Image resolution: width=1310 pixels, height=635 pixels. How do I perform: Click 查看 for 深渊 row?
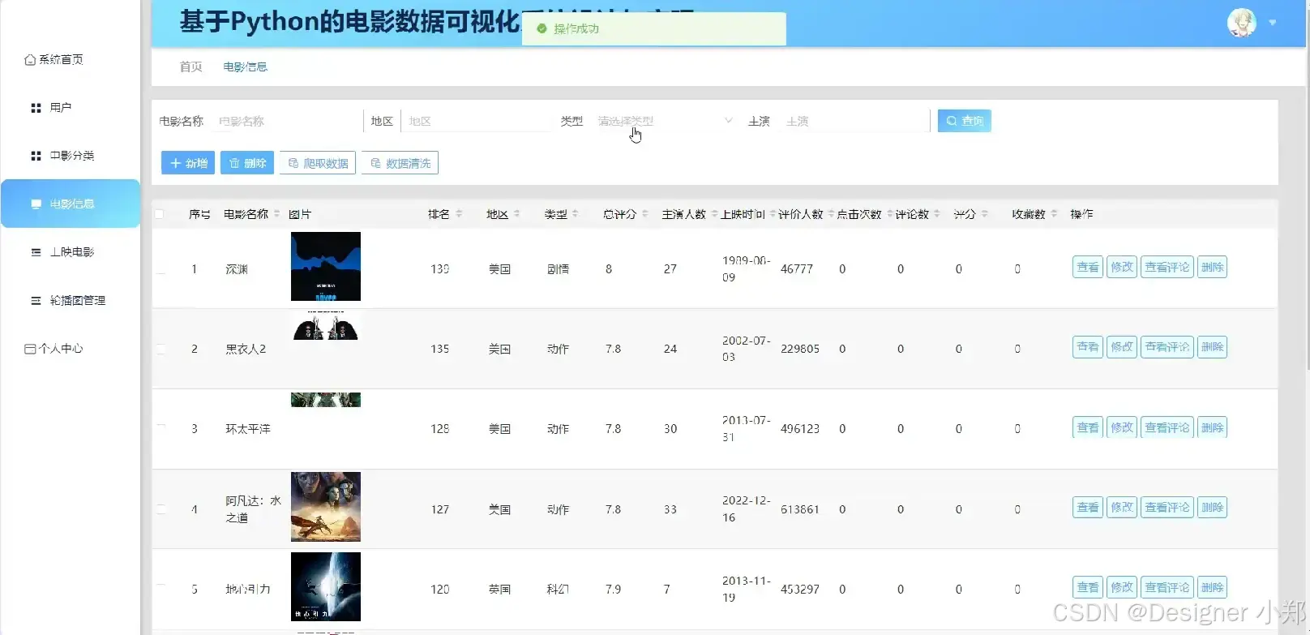point(1088,267)
